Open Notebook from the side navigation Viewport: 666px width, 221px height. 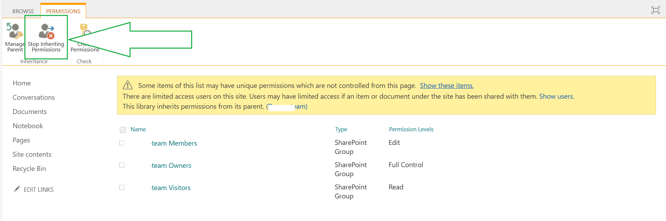point(28,126)
